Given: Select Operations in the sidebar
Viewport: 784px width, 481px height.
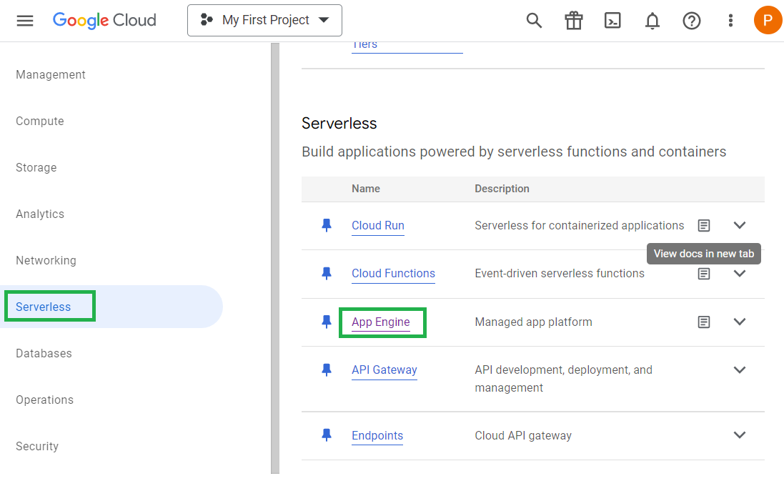Looking at the screenshot, I should [44, 400].
